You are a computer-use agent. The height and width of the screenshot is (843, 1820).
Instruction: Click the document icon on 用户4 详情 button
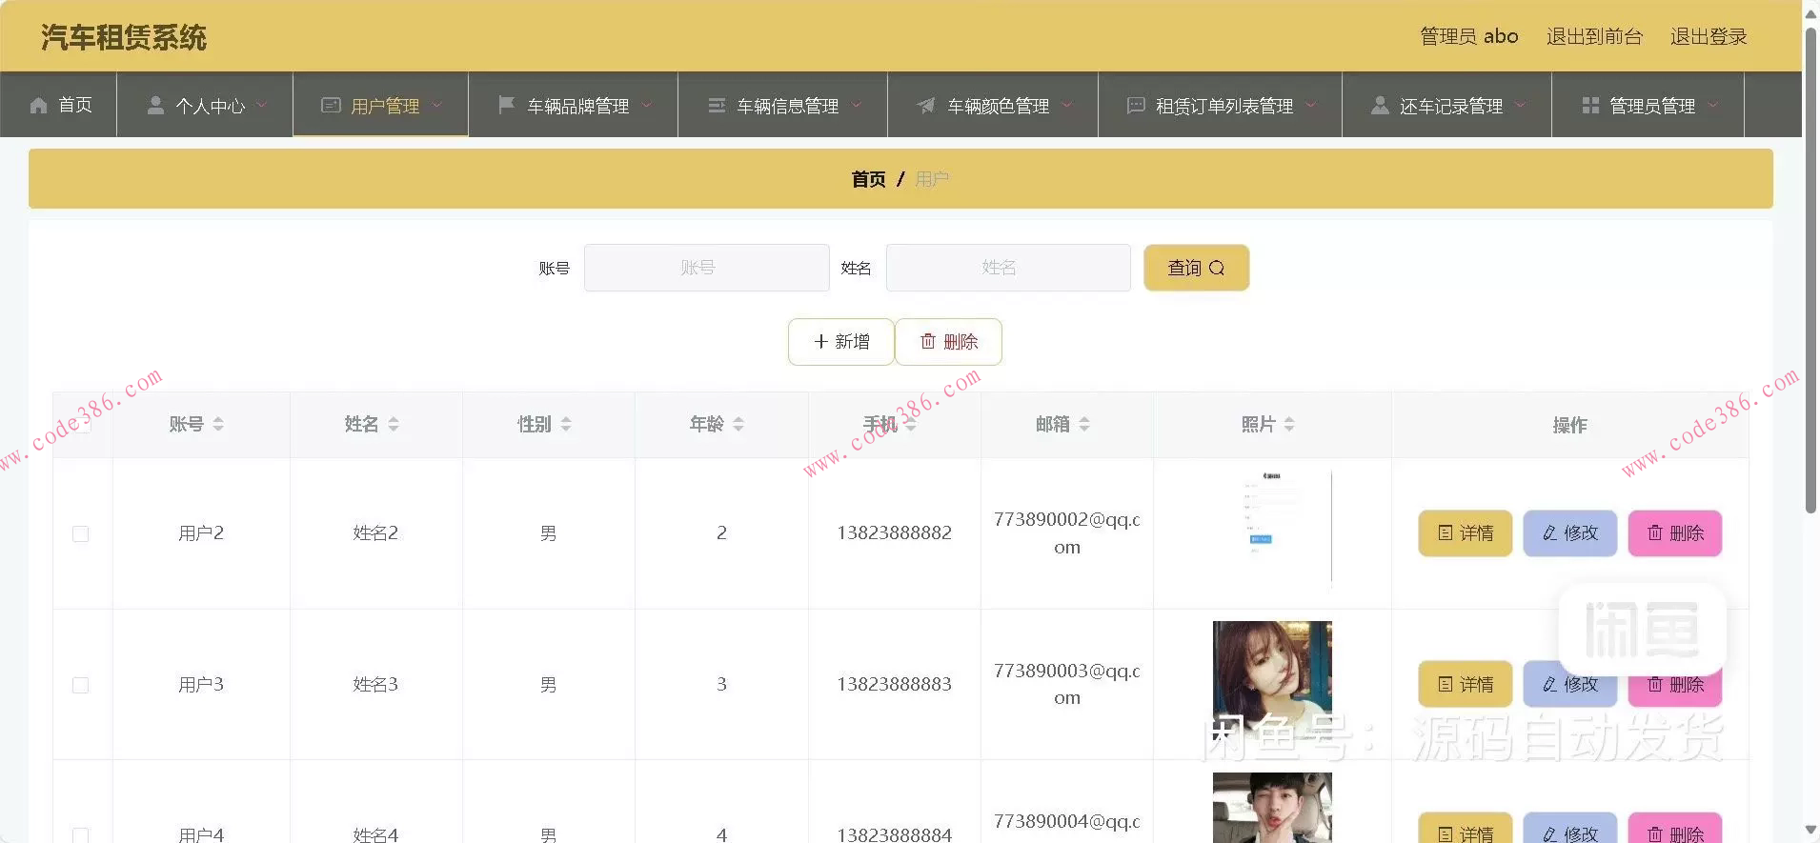1446,834
